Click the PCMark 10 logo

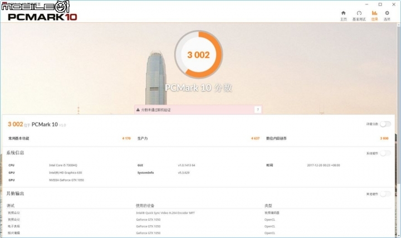pyautogui.click(x=42, y=17)
